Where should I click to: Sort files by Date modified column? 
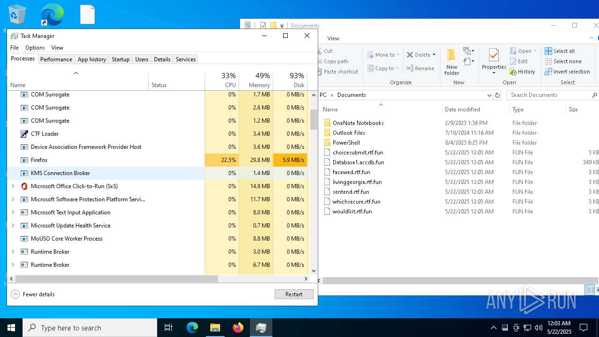tap(475, 110)
